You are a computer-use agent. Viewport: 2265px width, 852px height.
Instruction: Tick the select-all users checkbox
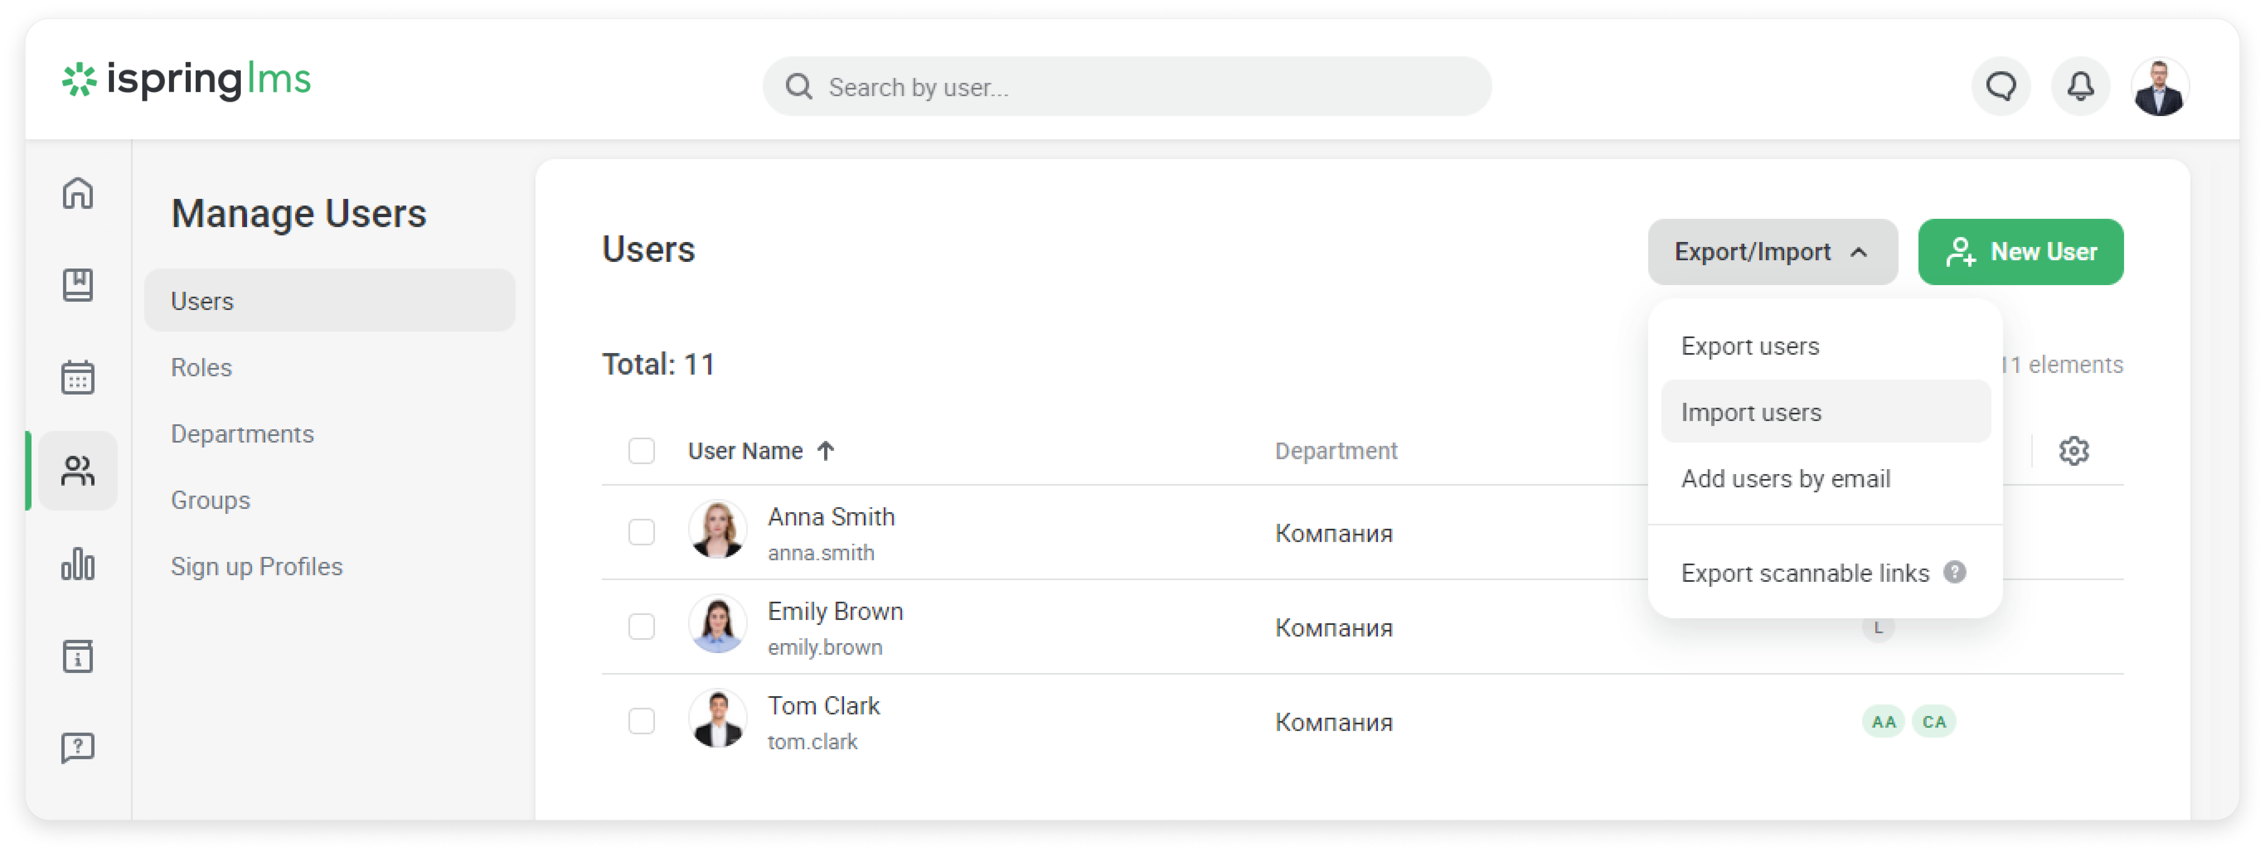pos(641,451)
